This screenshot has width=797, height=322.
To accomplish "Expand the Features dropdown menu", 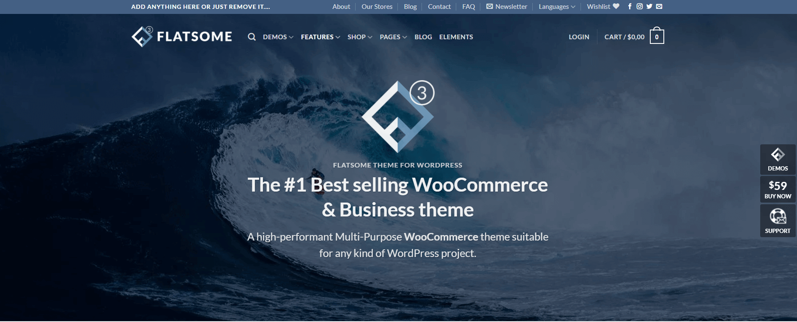I will [320, 37].
